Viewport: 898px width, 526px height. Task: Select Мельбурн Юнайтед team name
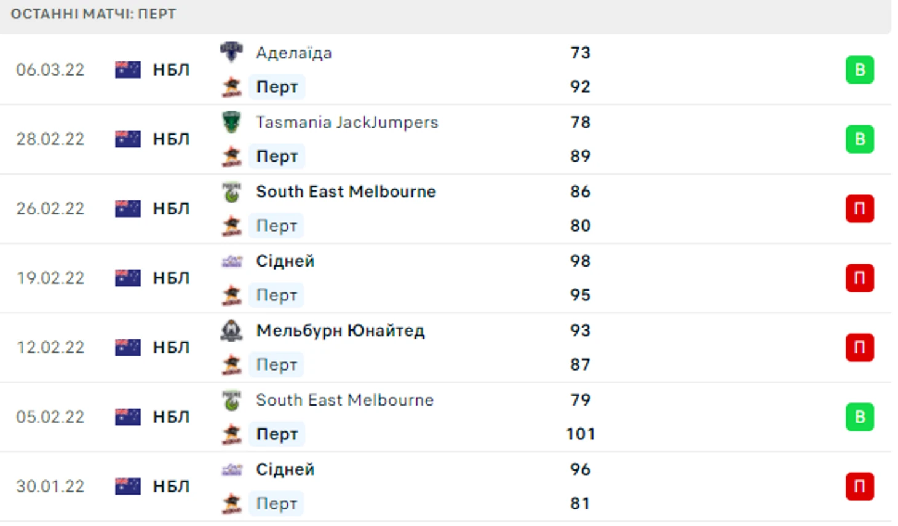tap(340, 331)
